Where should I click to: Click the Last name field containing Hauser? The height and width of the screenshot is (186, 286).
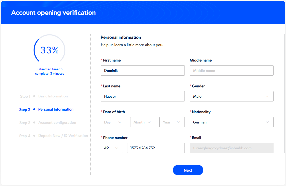[x=143, y=96]
